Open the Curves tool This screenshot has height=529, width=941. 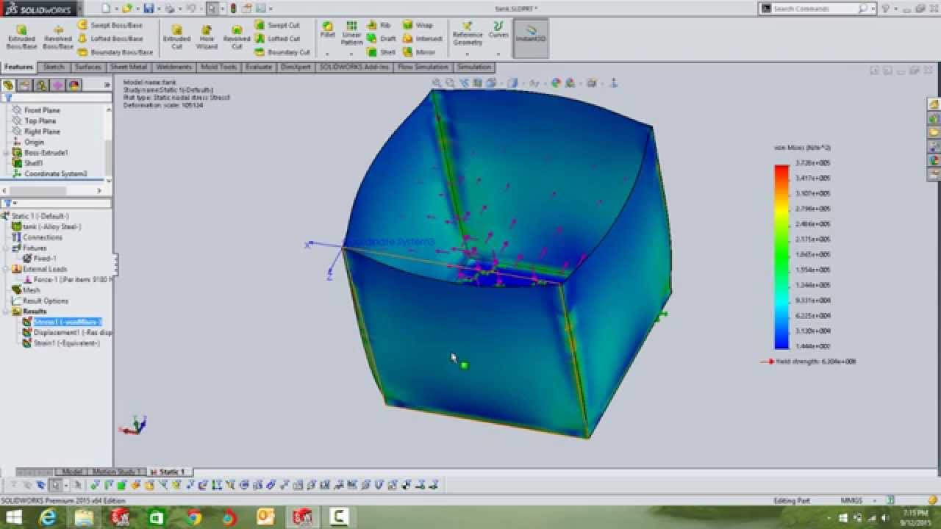(498, 29)
